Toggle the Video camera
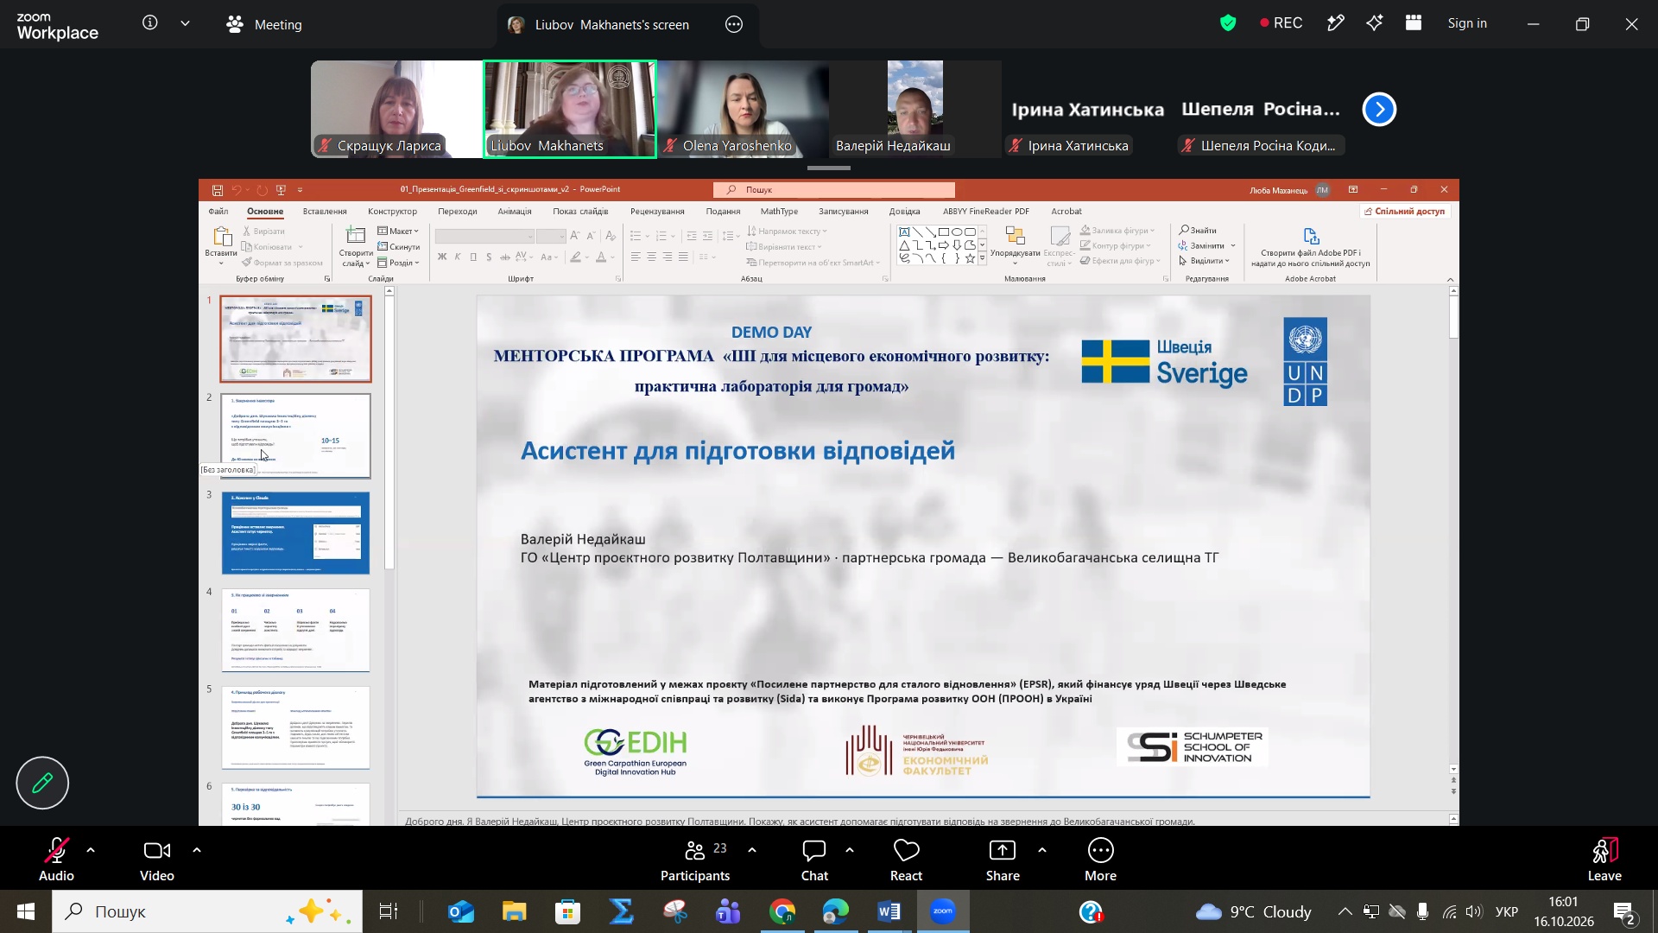 [157, 860]
